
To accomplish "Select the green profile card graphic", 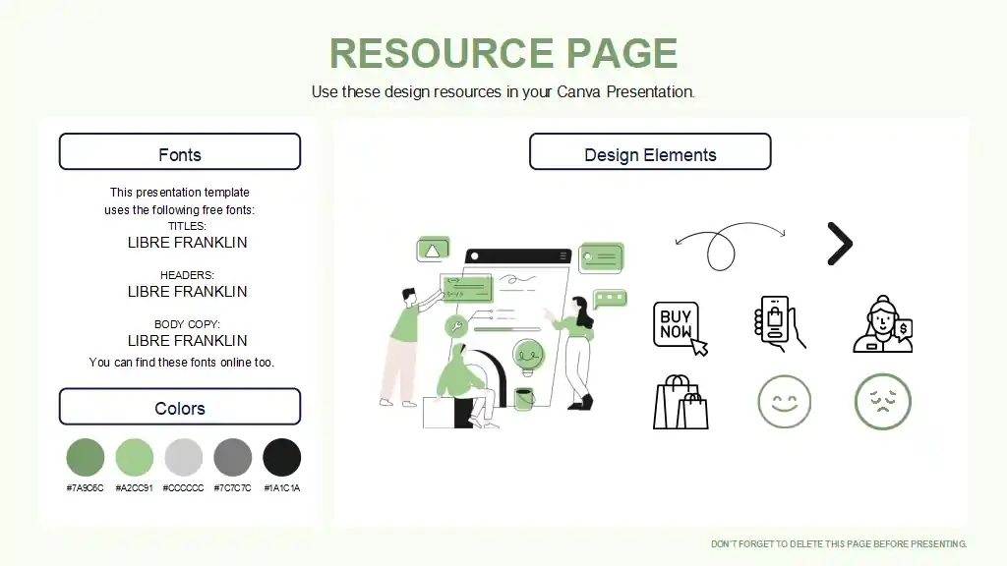I will click(x=601, y=258).
